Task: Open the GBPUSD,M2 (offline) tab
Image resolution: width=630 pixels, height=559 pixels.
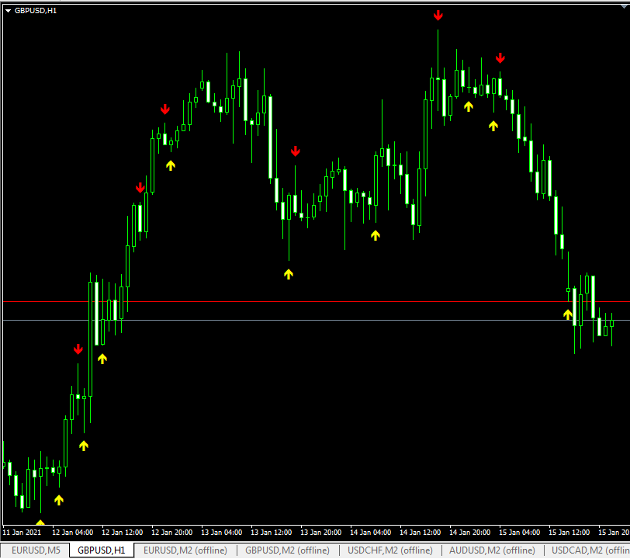Action: click(x=287, y=550)
